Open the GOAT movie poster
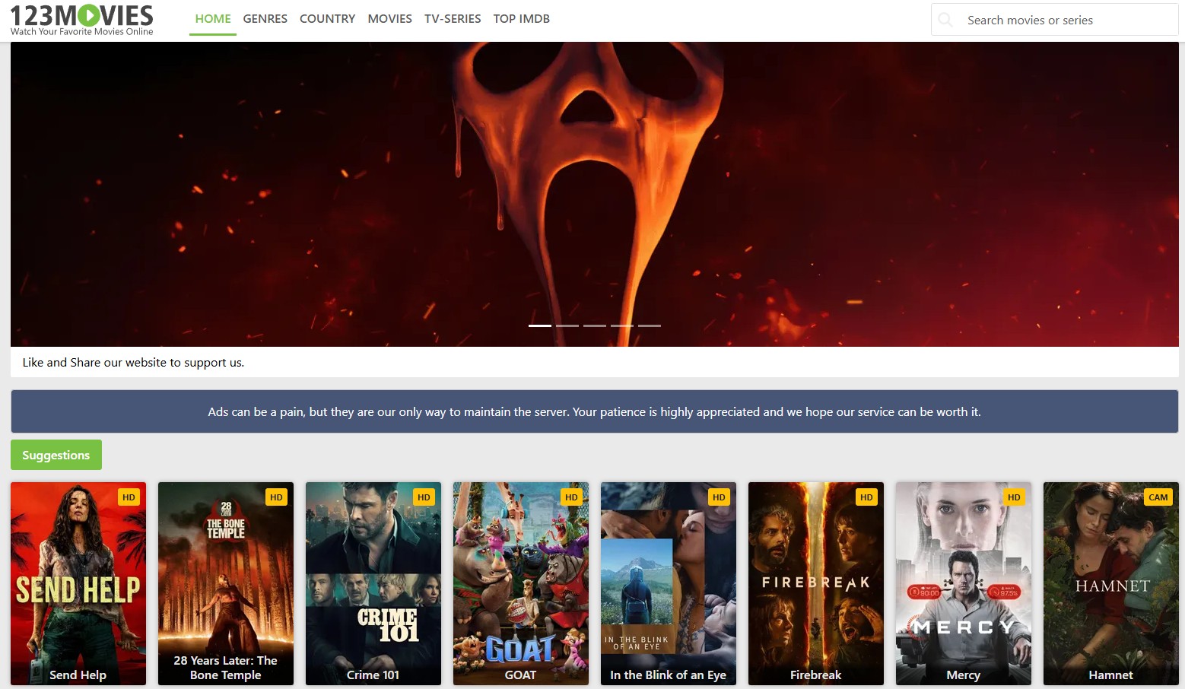 (521, 583)
